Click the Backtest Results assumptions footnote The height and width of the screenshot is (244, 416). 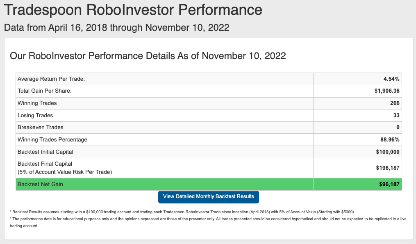point(182,212)
